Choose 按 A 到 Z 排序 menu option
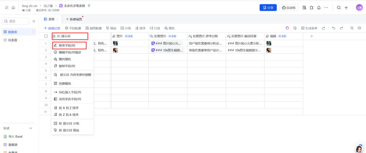 (68, 108)
